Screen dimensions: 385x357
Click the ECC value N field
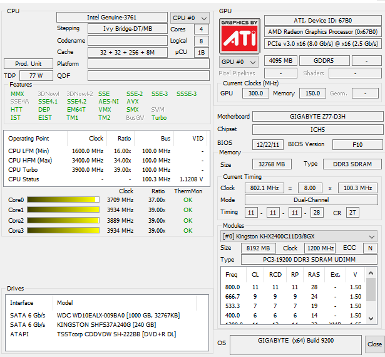[x=370, y=248]
